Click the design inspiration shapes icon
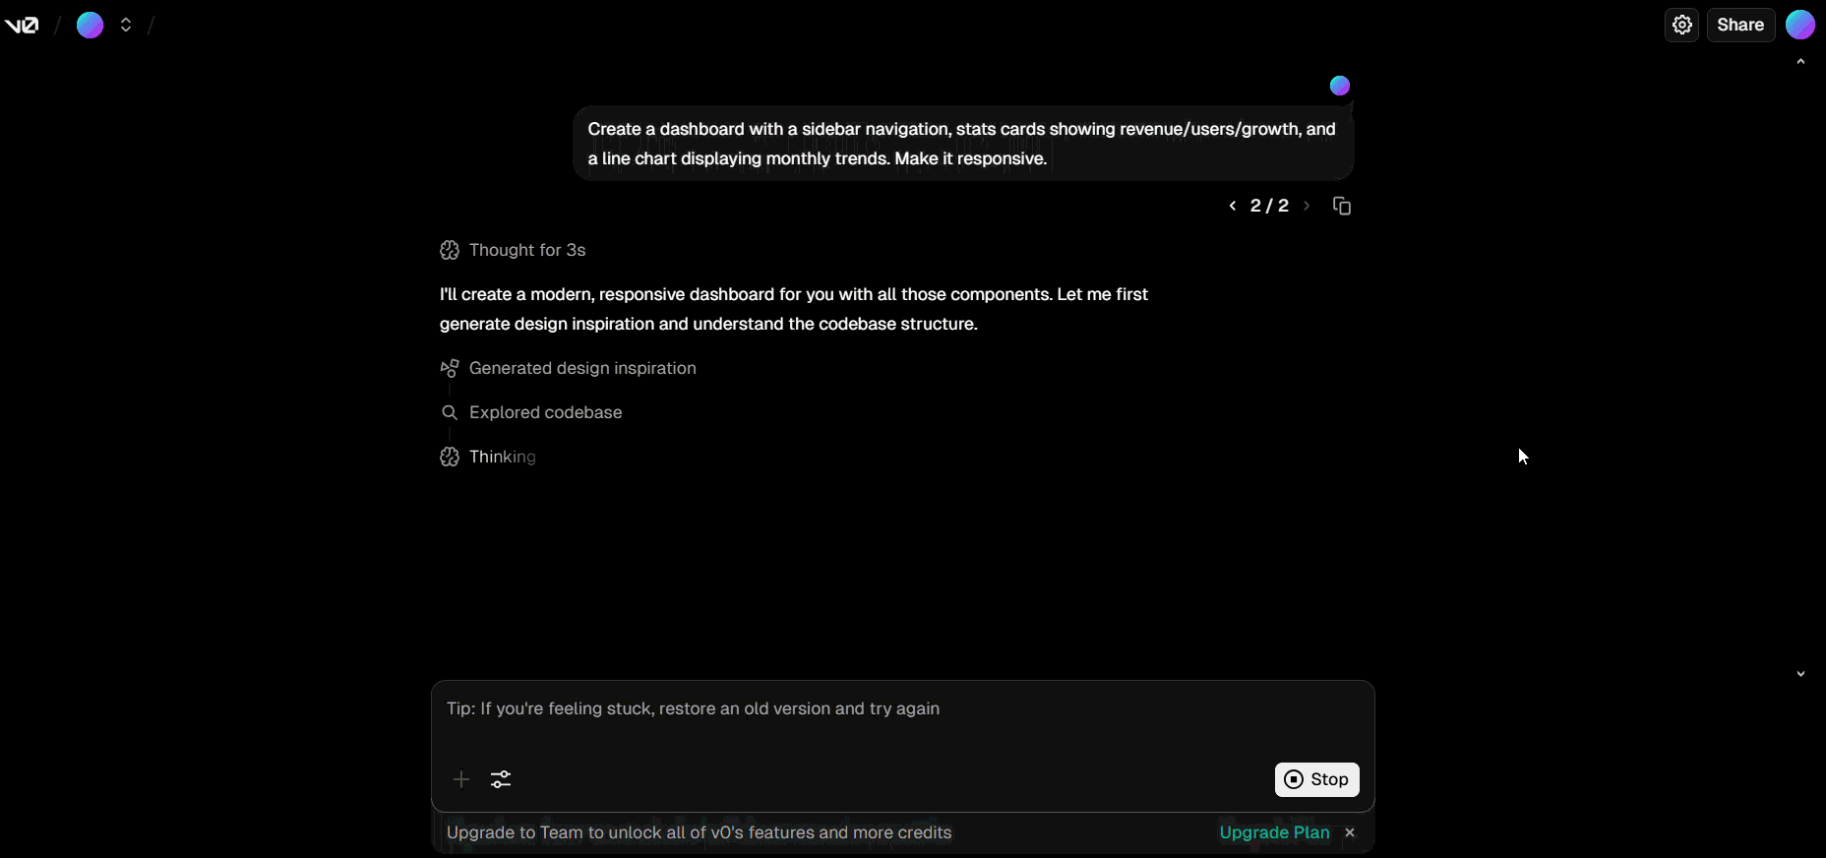1826x858 pixels. [x=450, y=368]
